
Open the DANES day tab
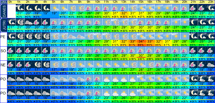point(4,11)
